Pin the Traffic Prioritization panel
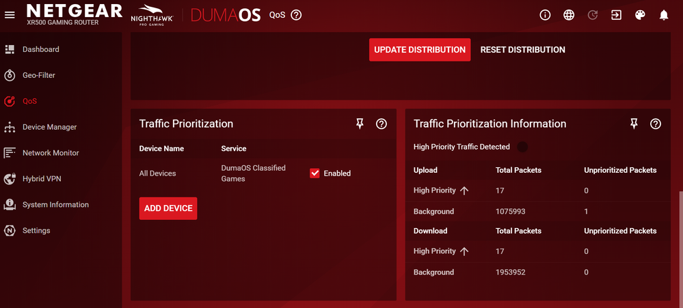This screenshot has width=683, height=308. coord(360,124)
